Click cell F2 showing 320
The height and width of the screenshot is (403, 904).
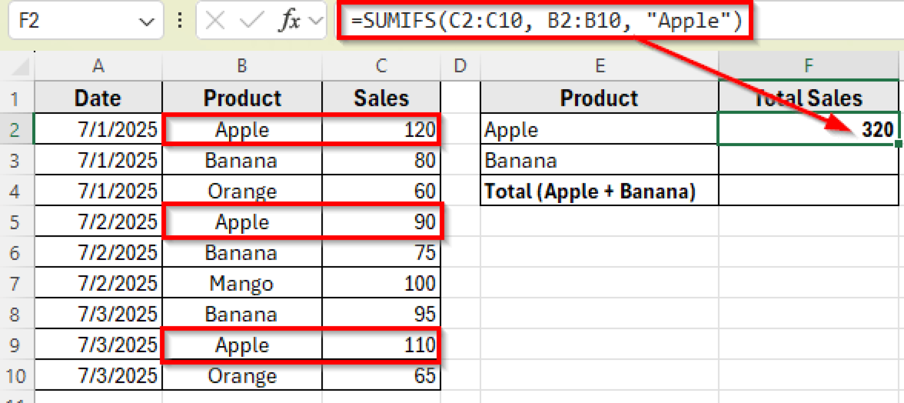click(808, 129)
